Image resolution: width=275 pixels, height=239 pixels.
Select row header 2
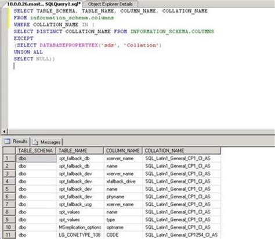click(9, 166)
